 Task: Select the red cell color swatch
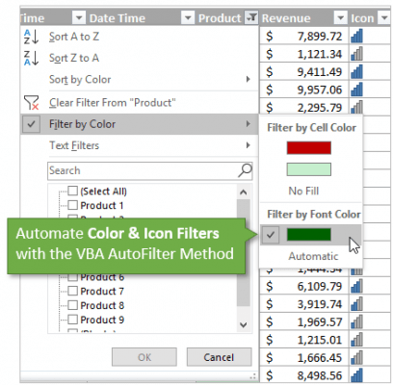[309, 148]
